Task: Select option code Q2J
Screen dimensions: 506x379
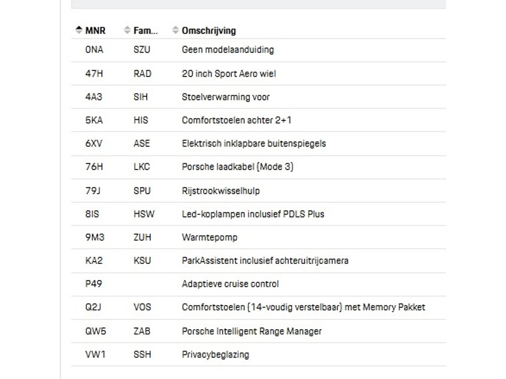Action: [93, 307]
